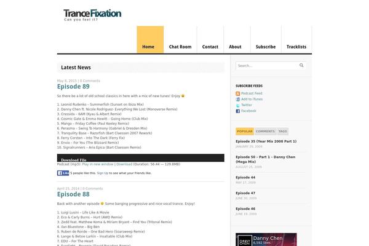Click track 10 Signalrunners – Aria Epica
Image resolution: width=369 pixels, height=246 pixels.
click(x=99, y=148)
